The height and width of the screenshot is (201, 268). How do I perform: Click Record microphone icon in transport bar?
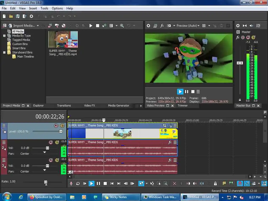tap(71, 183)
